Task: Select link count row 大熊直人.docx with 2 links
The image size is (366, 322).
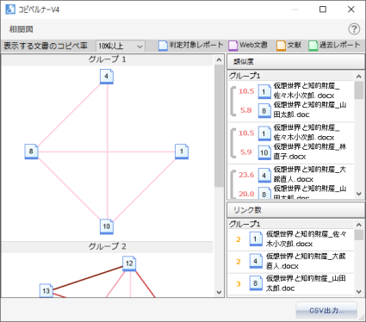Action: point(291,262)
